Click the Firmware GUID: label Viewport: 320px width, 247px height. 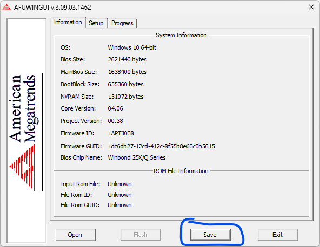(x=81, y=146)
